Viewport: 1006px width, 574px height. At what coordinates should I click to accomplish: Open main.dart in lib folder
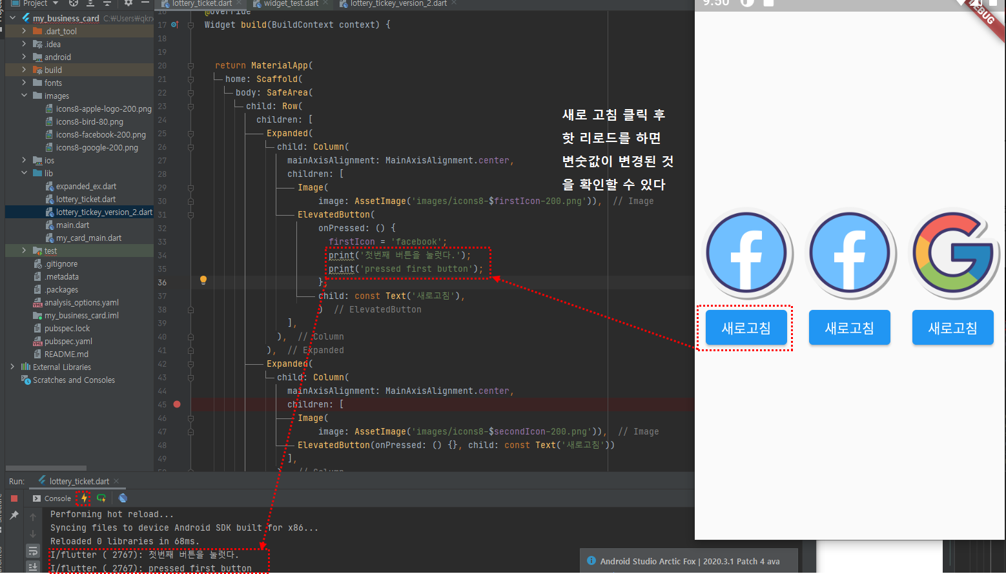point(67,225)
